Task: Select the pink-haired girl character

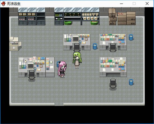Action: (x=62, y=69)
